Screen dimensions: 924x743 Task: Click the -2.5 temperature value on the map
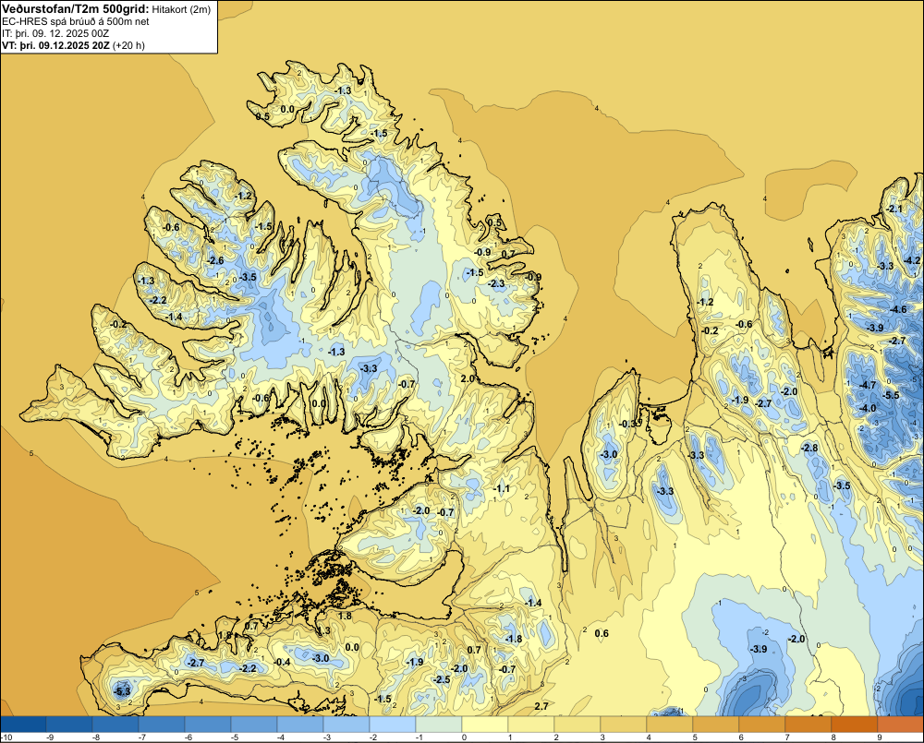(442, 679)
